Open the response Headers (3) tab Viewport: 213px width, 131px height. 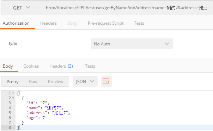point(61,66)
